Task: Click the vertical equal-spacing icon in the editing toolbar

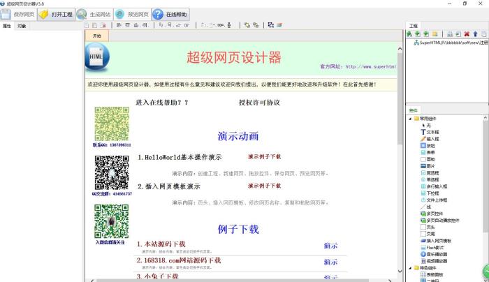Action: [x=229, y=25]
